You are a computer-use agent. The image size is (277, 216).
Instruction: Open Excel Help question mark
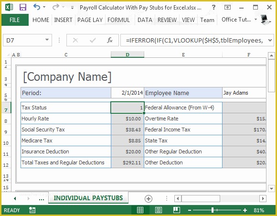coord(213,7)
